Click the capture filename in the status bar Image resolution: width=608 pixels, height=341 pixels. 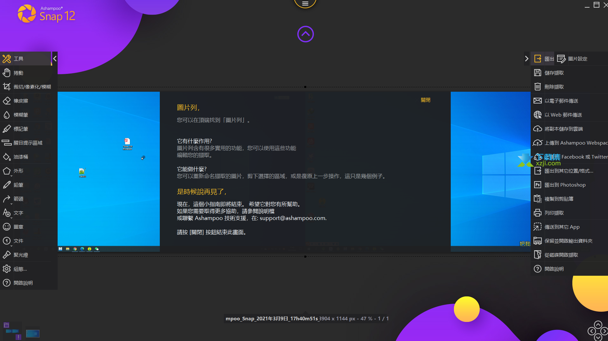[272, 318]
